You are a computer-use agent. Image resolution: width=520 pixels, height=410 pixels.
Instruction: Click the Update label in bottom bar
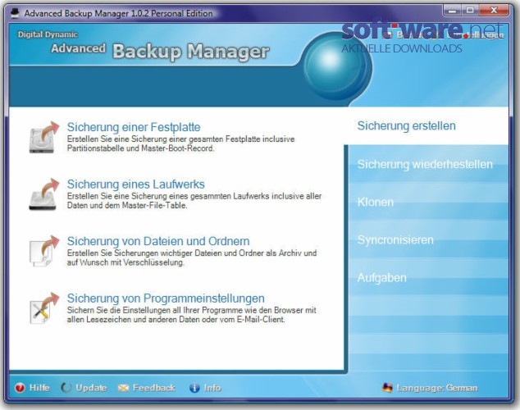(x=91, y=388)
